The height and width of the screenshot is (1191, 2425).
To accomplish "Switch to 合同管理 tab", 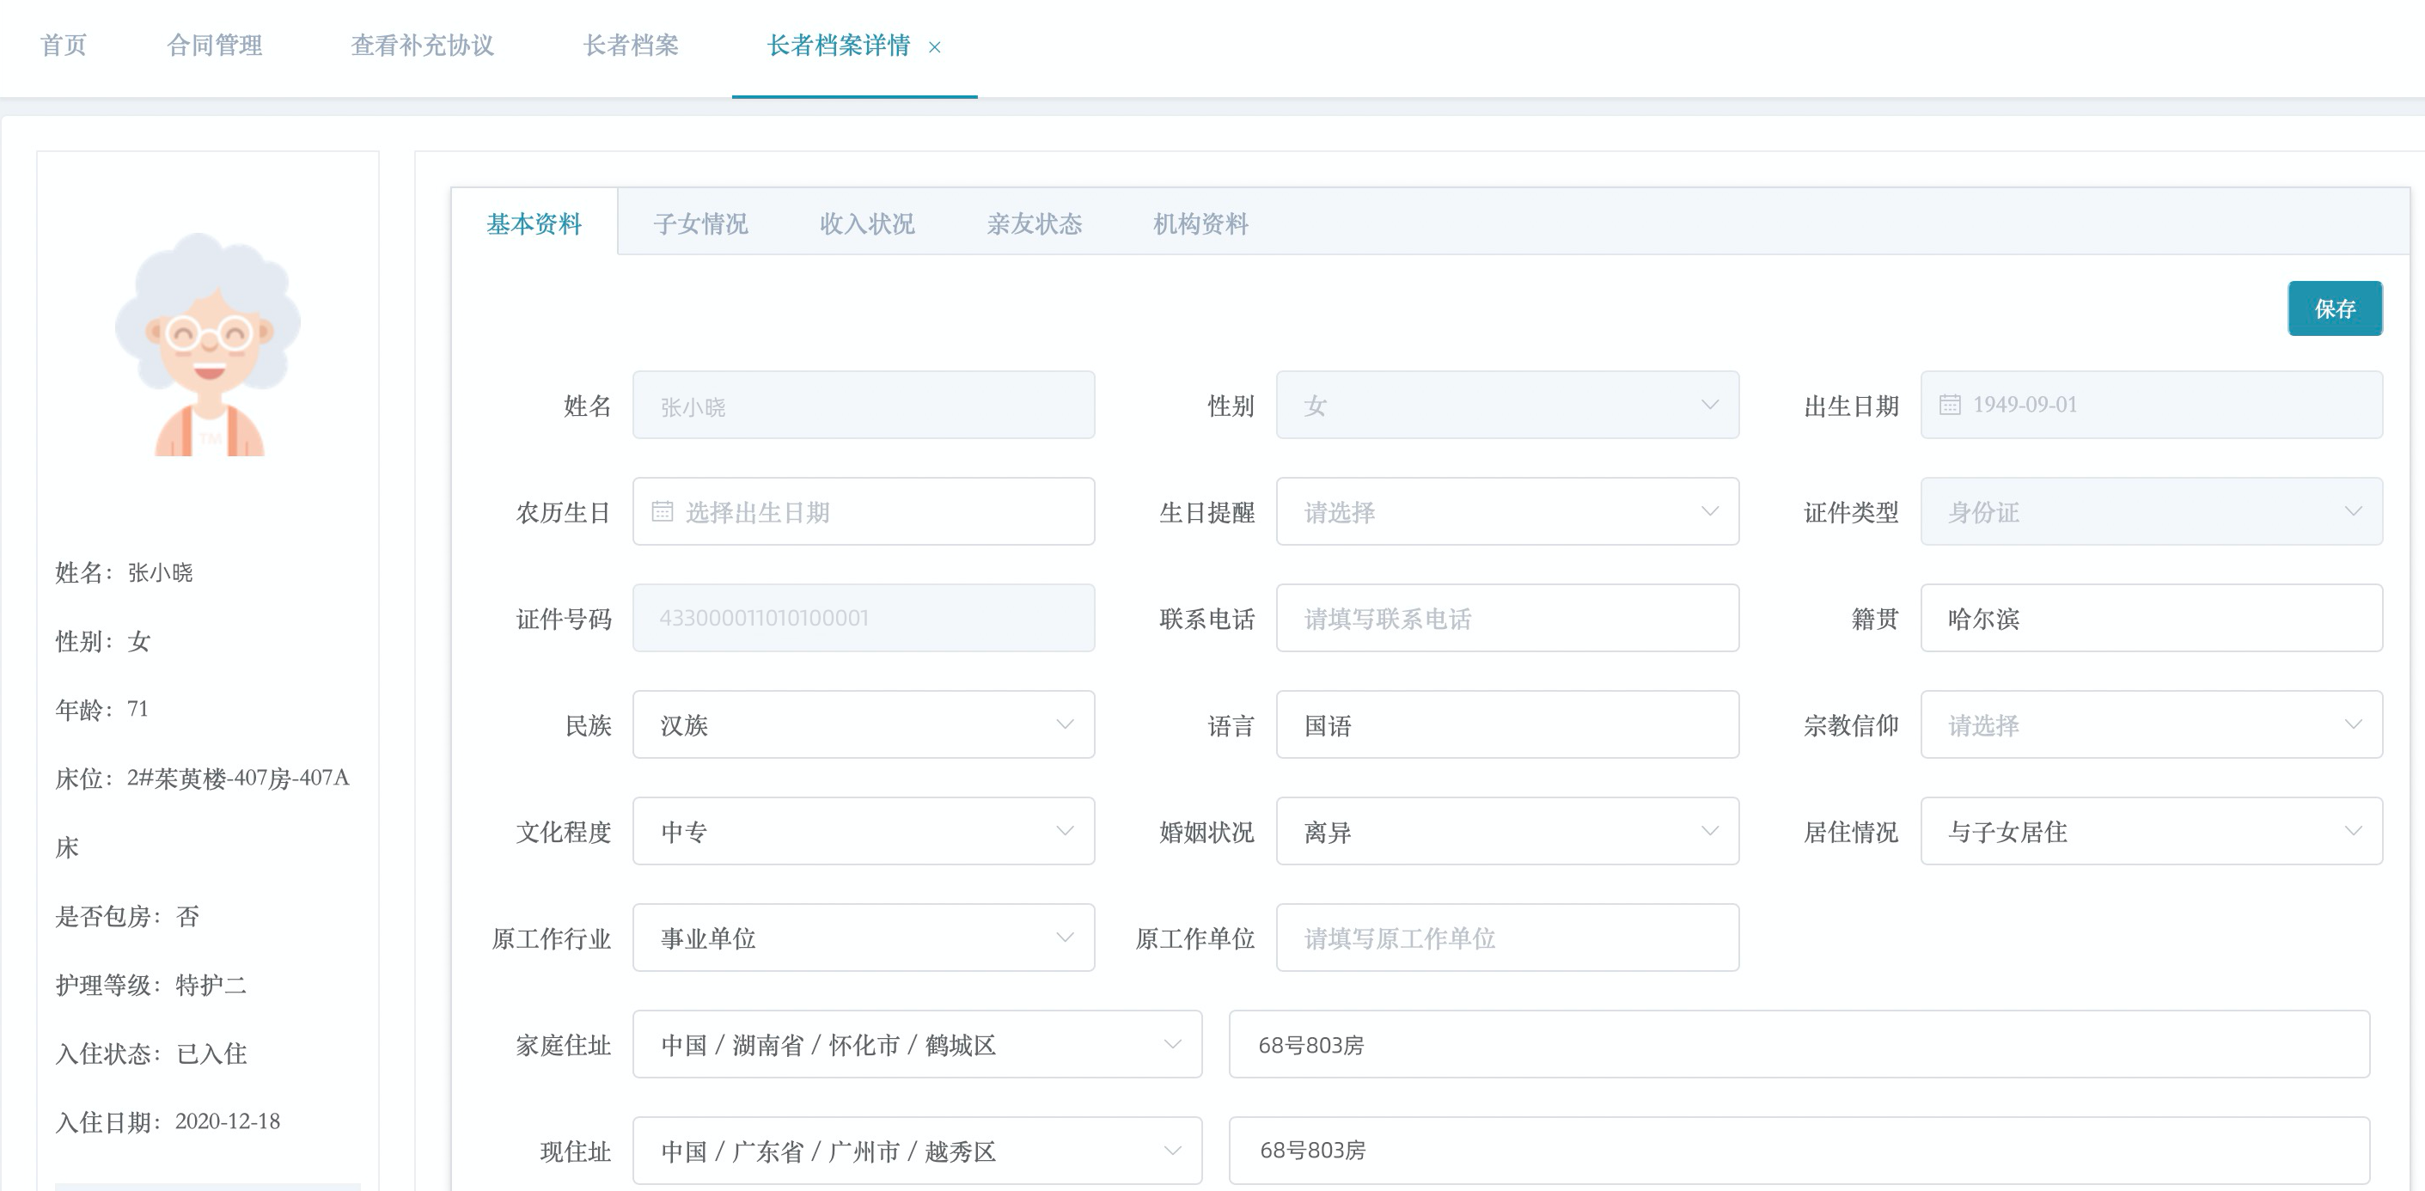I will pyautogui.click(x=215, y=46).
